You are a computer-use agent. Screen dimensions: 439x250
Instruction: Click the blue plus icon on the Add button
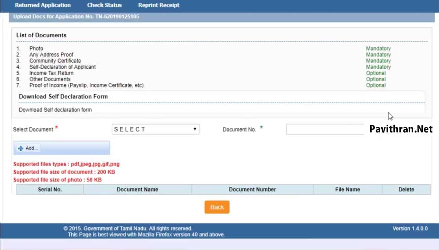[x=21, y=148]
